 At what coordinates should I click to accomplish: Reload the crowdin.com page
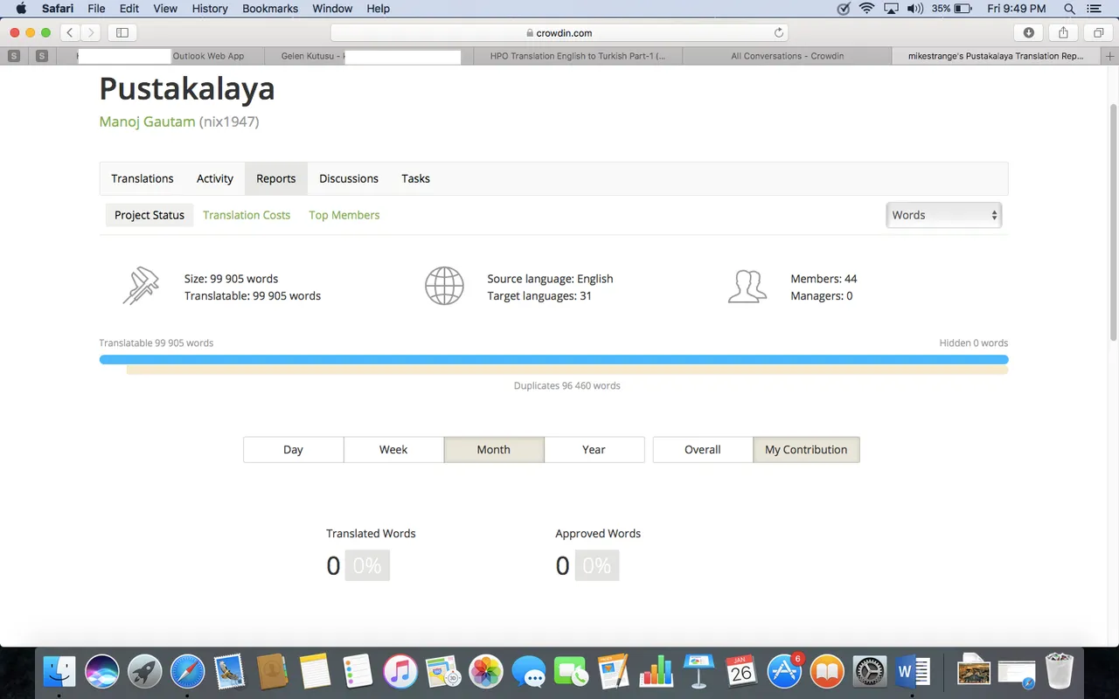tap(778, 32)
